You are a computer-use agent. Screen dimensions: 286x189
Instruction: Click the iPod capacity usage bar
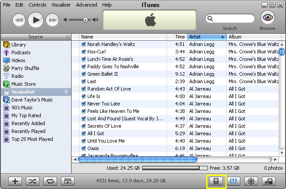coord(175,168)
